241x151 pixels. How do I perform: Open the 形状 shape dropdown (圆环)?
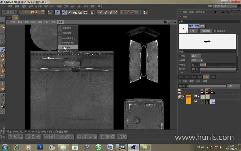196,56
